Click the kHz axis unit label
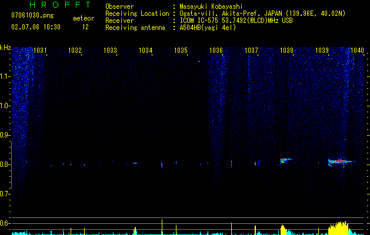This screenshot has height=235, width=370. coord(5,48)
